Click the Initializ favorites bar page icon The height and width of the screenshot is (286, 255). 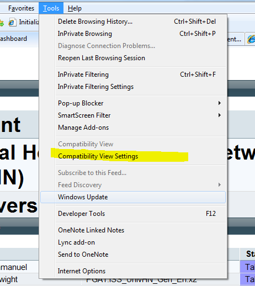pos(12,23)
